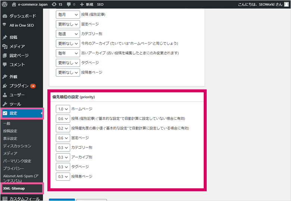This screenshot has height=201, width=291.
Task: Open the カテゴリー別 frequency dropdown set to 毎週
Action: pos(68,34)
